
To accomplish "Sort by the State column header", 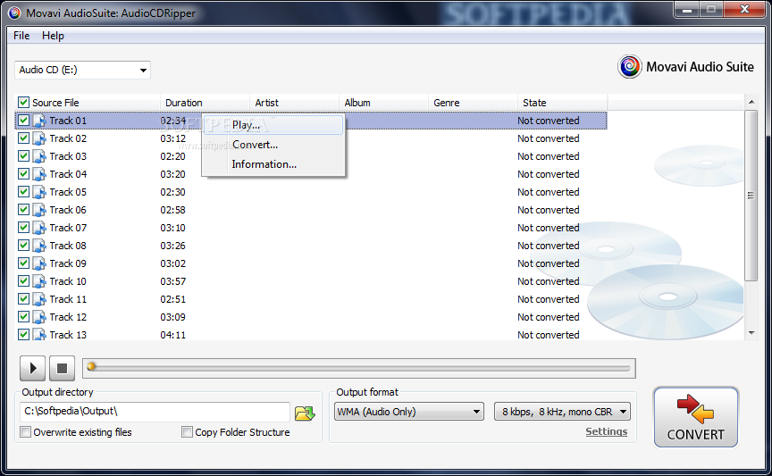I will (x=563, y=103).
